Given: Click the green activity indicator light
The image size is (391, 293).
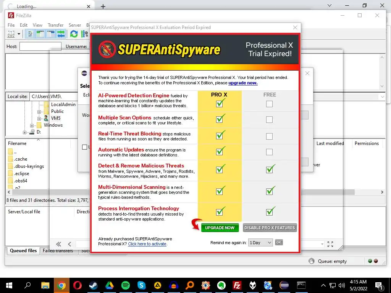Looking at the screenshot, I should (370, 261).
